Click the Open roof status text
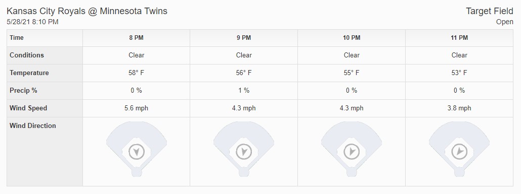This screenshot has height=194, width=521. point(505,22)
